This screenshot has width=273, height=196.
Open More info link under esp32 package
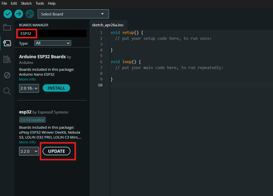[x=27, y=142]
